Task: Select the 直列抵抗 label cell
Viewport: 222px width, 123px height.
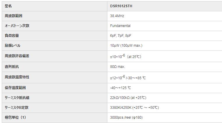Action: click(12, 67)
